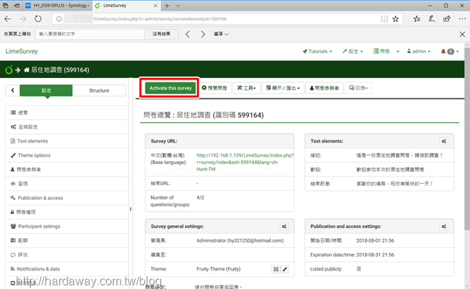Reload the page with refresh icon

click(x=38, y=19)
